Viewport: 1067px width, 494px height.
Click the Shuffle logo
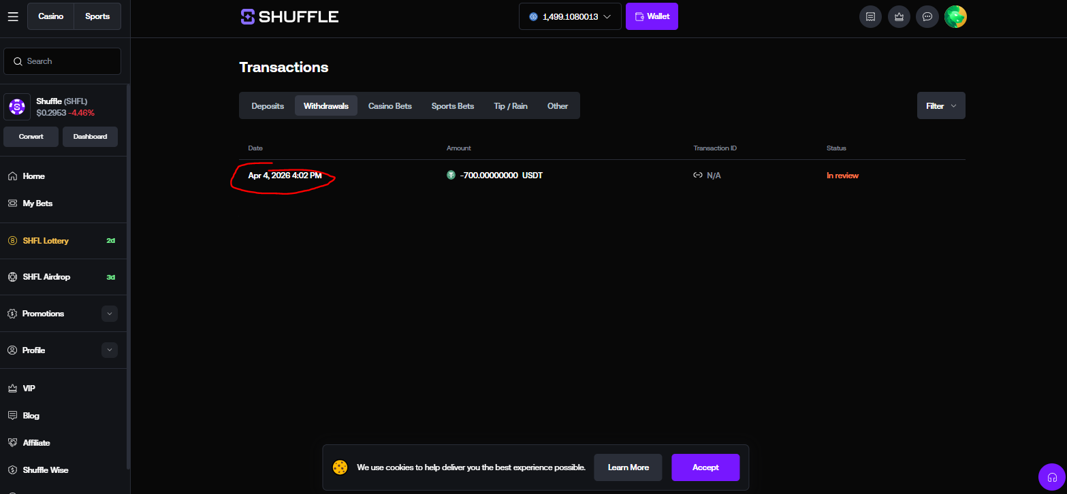point(289,16)
